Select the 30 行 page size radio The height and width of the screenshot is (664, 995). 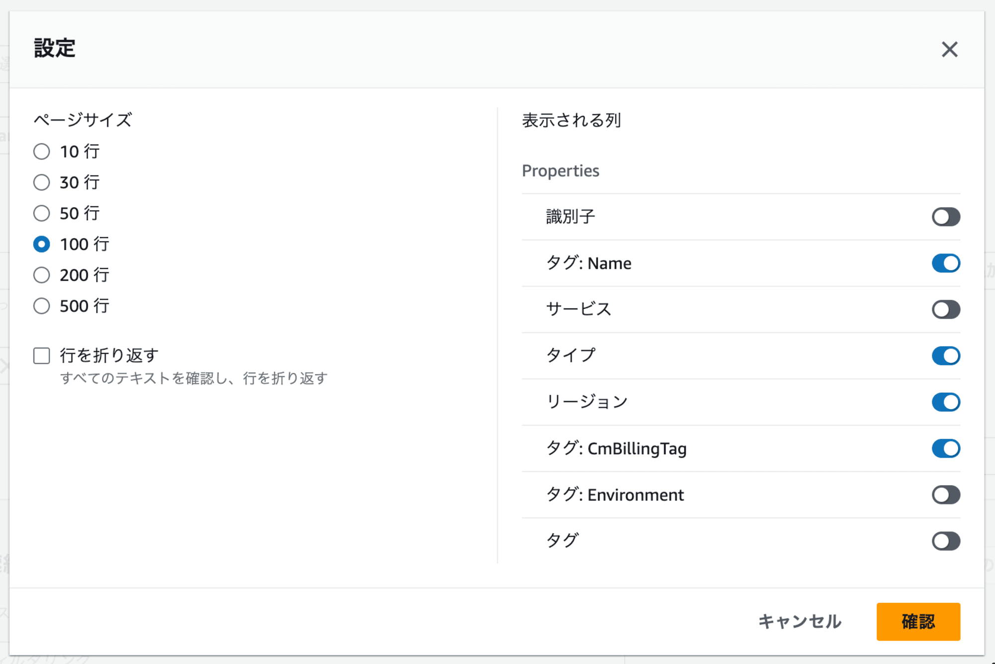(42, 182)
